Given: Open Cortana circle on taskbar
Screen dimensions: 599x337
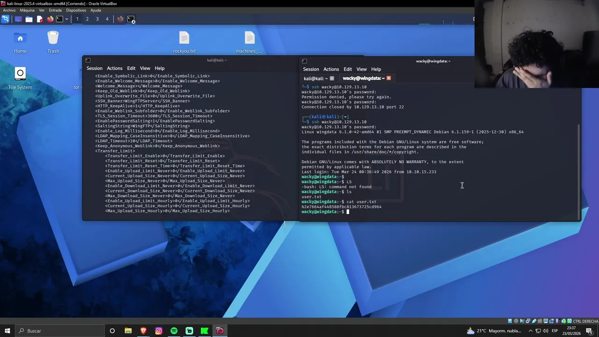Looking at the screenshot, I should (112, 331).
